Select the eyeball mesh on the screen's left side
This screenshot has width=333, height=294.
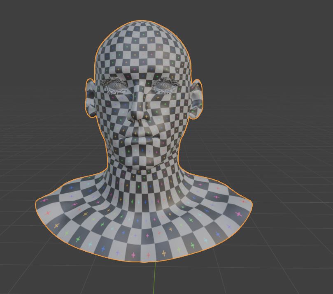point(116,86)
